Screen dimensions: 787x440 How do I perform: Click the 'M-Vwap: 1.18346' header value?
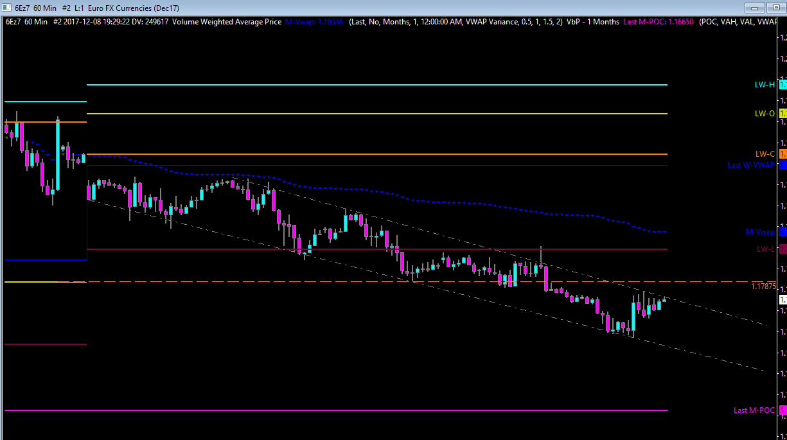tap(314, 21)
